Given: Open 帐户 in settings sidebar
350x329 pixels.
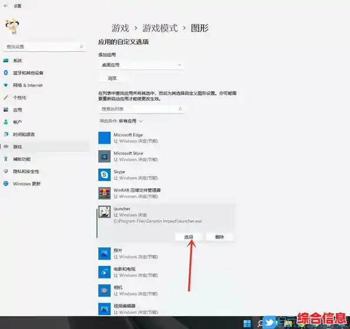Looking at the screenshot, I should pyautogui.click(x=18, y=122).
